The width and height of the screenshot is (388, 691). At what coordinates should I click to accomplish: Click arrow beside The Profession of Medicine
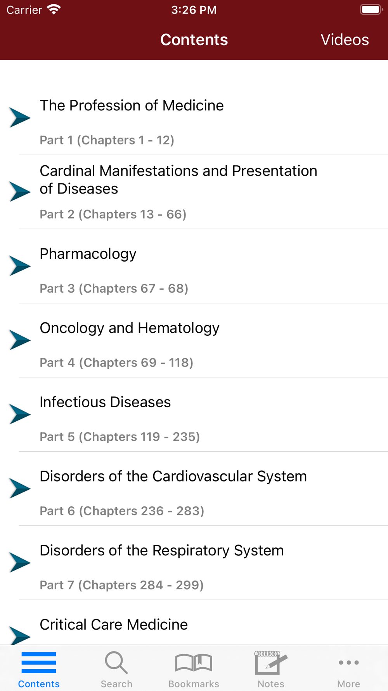pyautogui.click(x=20, y=117)
